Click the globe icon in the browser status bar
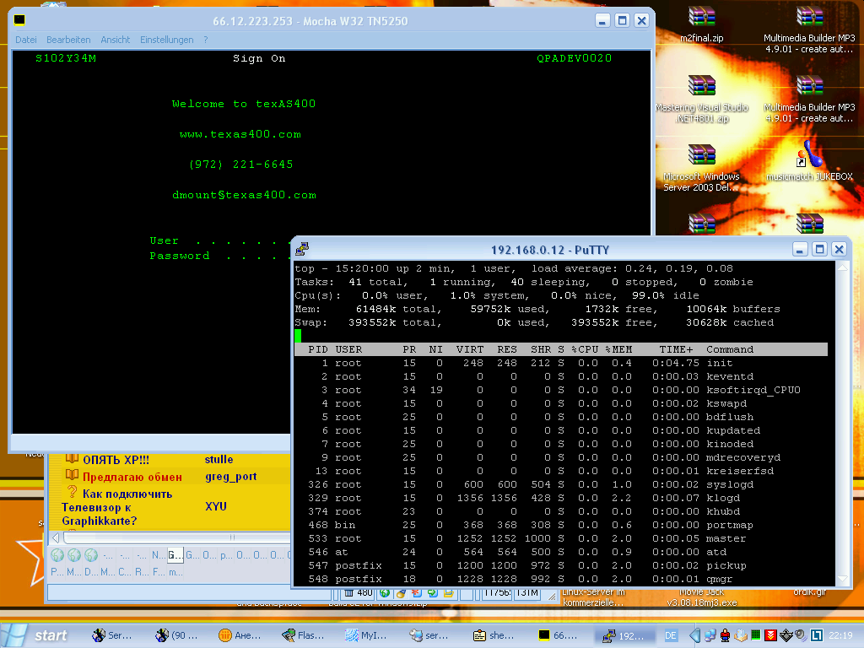 click(x=385, y=593)
